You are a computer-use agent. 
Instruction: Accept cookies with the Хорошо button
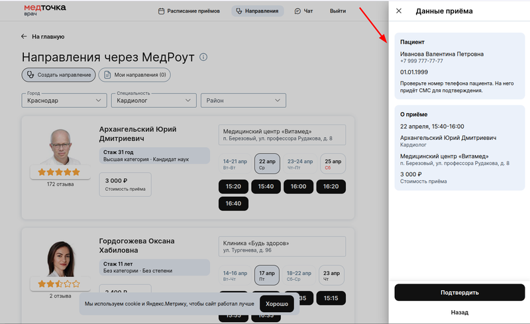click(277, 303)
